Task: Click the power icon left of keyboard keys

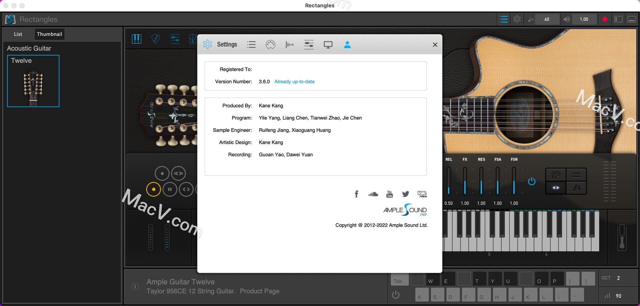Action: pos(396,295)
